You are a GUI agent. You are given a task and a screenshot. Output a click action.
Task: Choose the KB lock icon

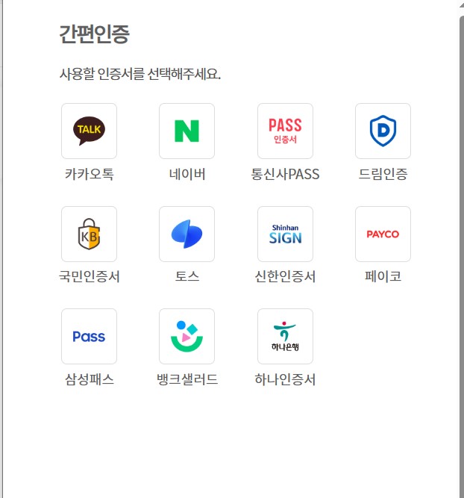click(90, 234)
